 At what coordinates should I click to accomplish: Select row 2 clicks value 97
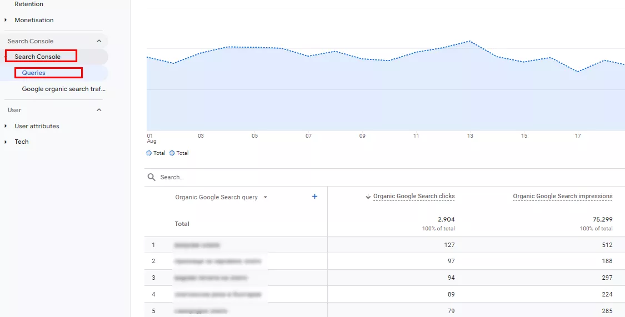[x=451, y=261]
